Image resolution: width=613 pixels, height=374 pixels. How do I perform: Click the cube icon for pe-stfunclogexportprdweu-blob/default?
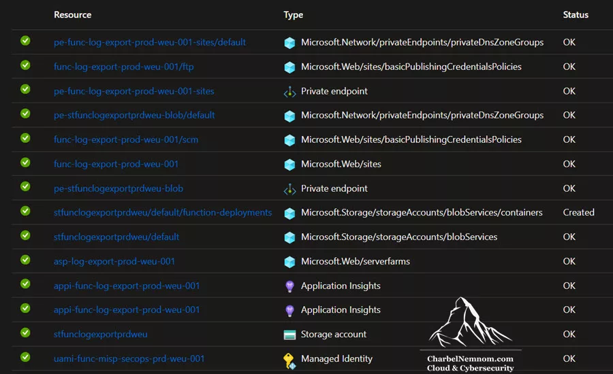point(289,116)
